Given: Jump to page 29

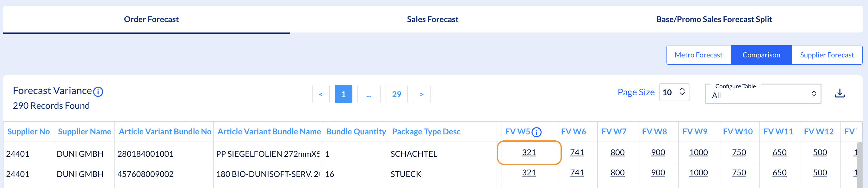Looking at the screenshot, I should pos(396,94).
